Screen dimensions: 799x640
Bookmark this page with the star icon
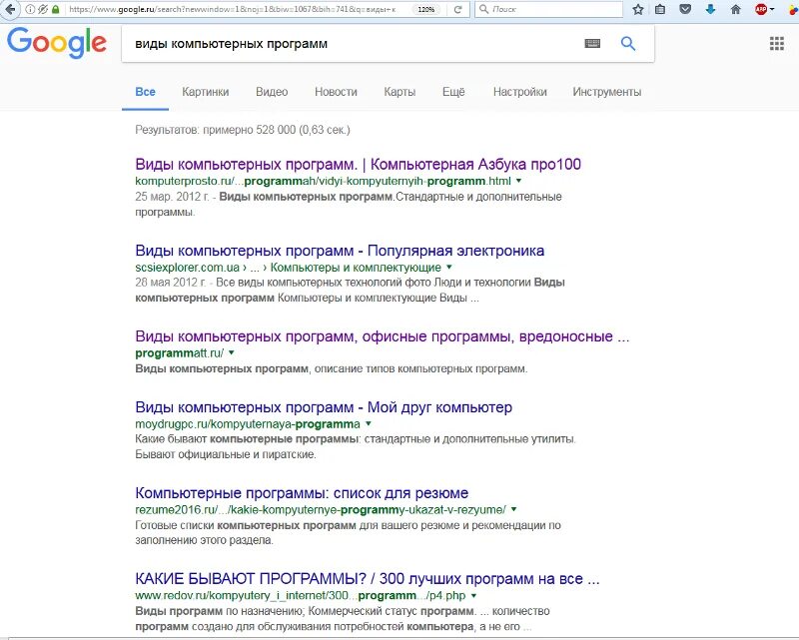point(637,9)
